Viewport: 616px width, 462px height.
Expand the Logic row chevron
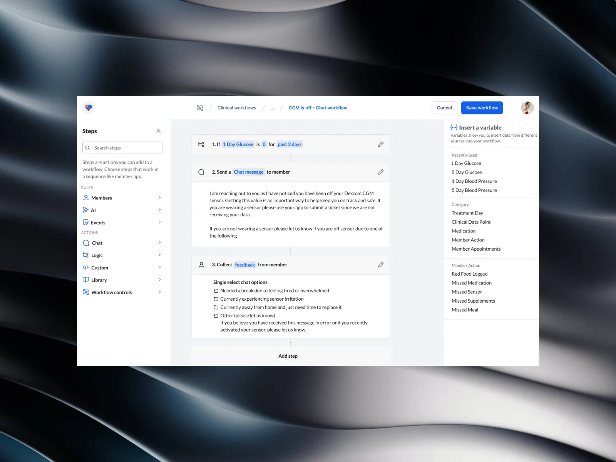point(160,255)
